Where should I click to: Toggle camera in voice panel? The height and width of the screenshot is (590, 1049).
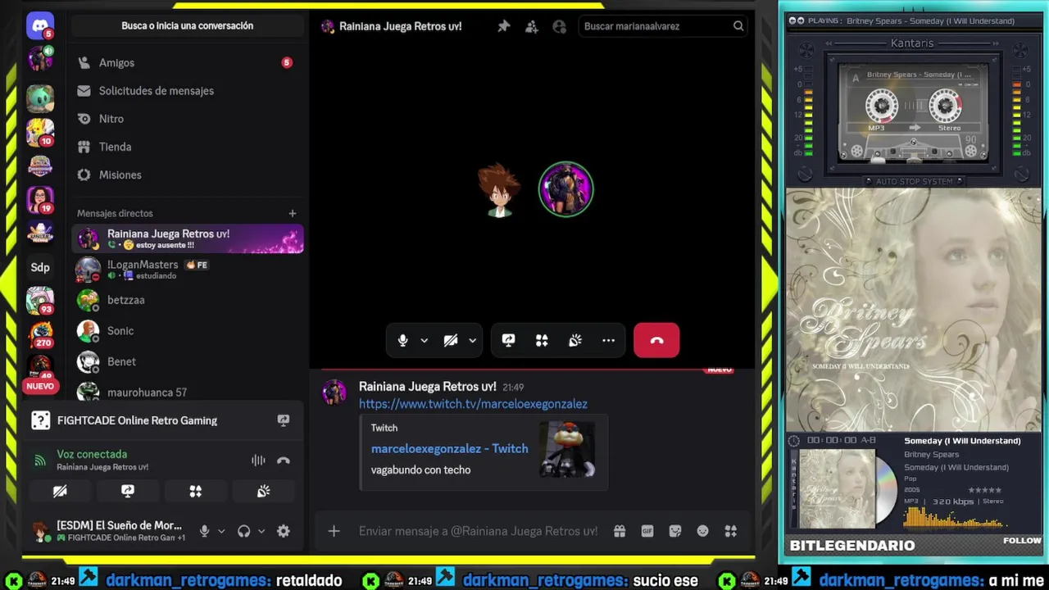coord(60,492)
